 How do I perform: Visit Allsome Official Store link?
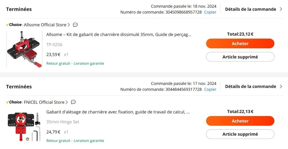[x=45, y=25]
